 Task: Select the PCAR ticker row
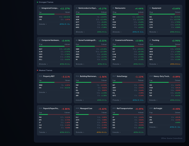(x=165, y=88)
